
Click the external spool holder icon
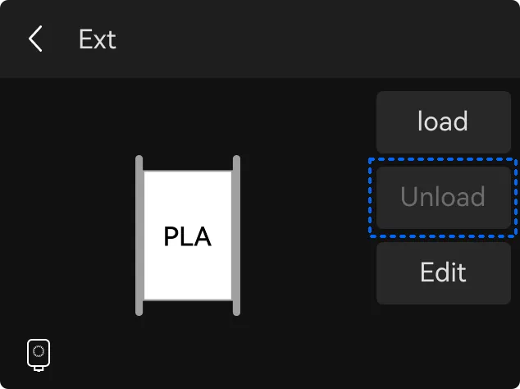[39, 355]
